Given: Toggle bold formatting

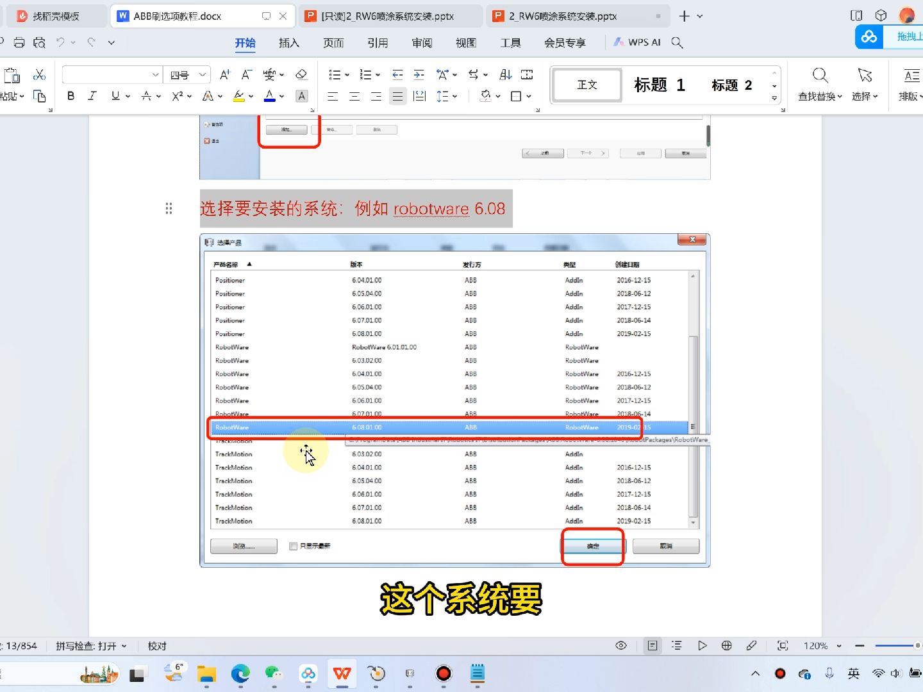Looking at the screenshot, I should pyautogui.click(x=71, y=96).
